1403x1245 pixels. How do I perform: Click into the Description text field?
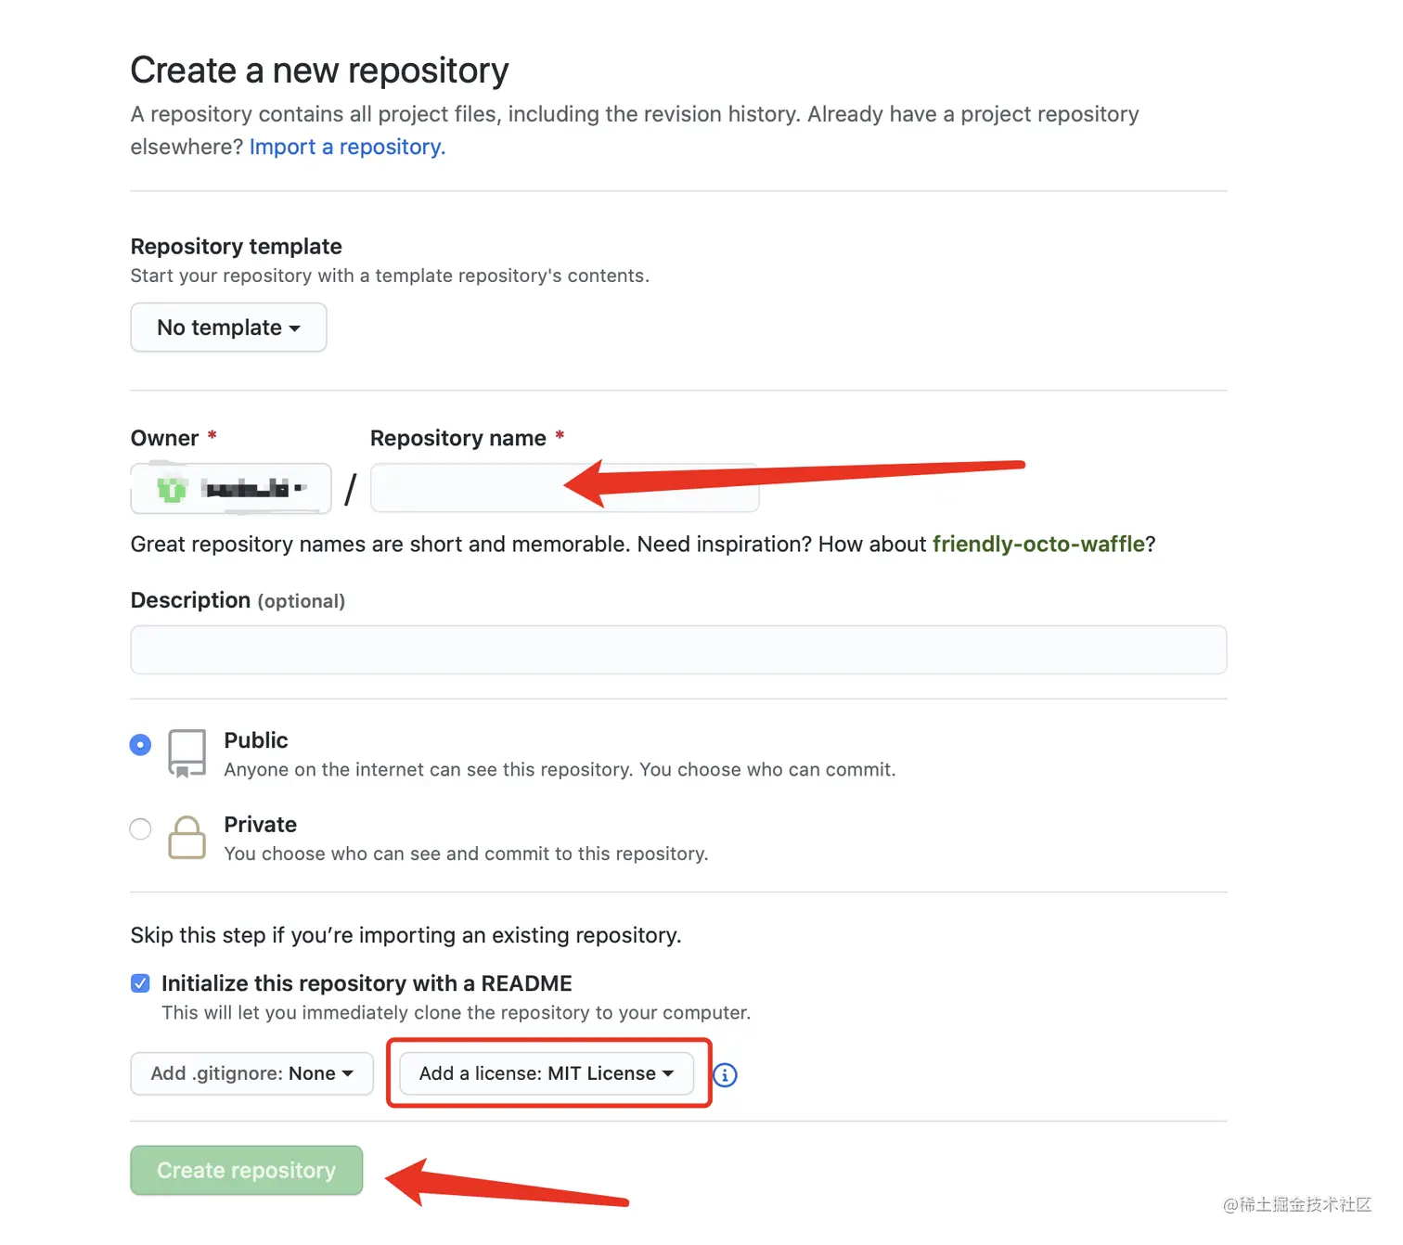coord(678,649)
